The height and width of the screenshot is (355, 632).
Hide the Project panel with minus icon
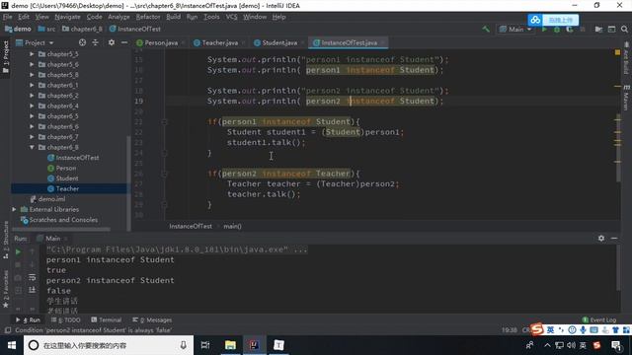point(124,42)
